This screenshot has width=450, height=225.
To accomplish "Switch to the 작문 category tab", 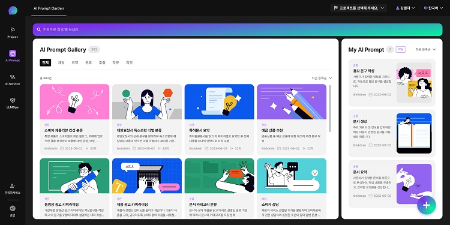I will click(116, 62).
